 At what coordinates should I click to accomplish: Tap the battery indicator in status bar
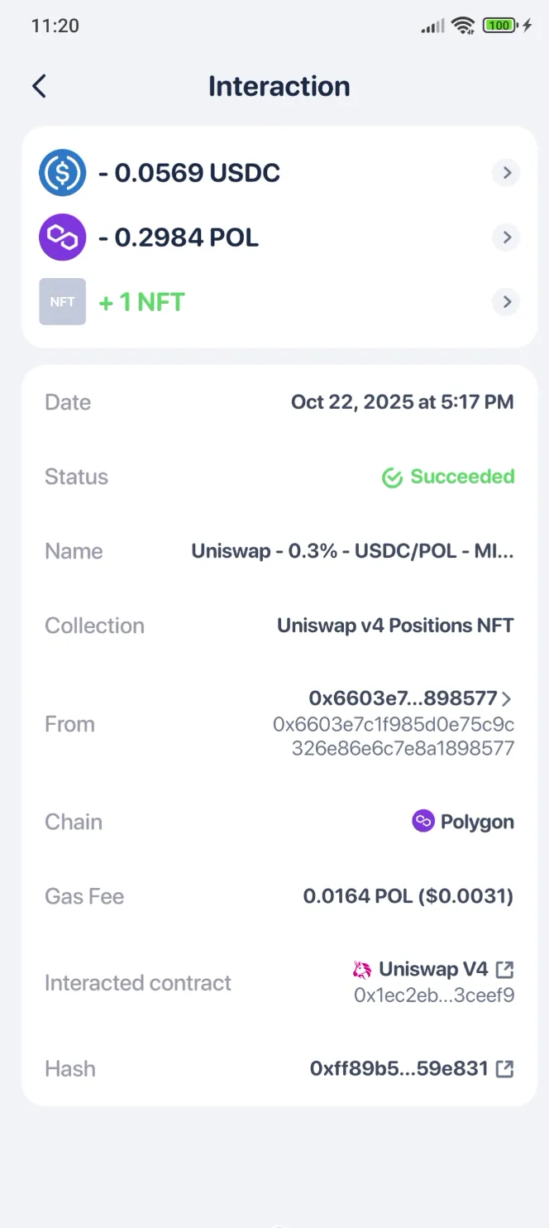click(x=496, y=25)
